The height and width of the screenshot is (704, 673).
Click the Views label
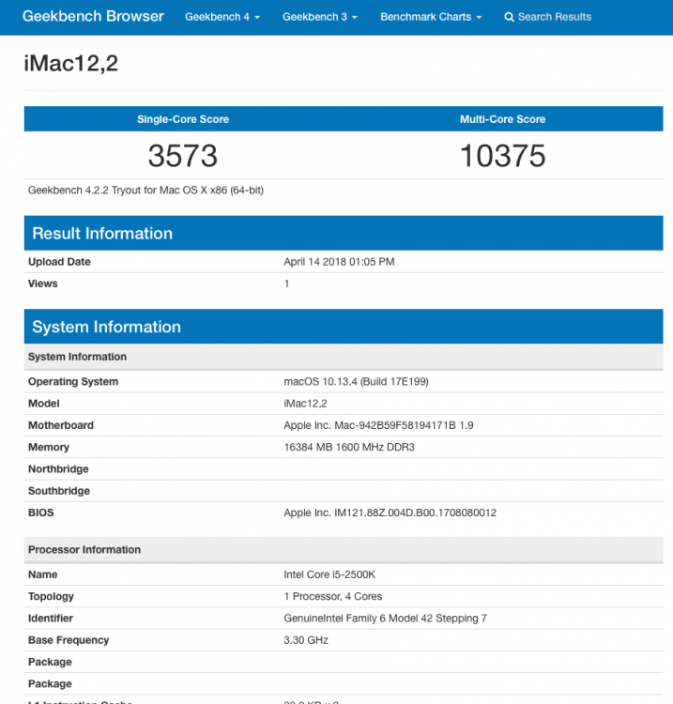[x=42, y=283]
